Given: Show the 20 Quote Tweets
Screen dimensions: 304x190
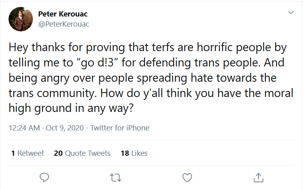Looking at the screenshot, I should tap(82, 153).
